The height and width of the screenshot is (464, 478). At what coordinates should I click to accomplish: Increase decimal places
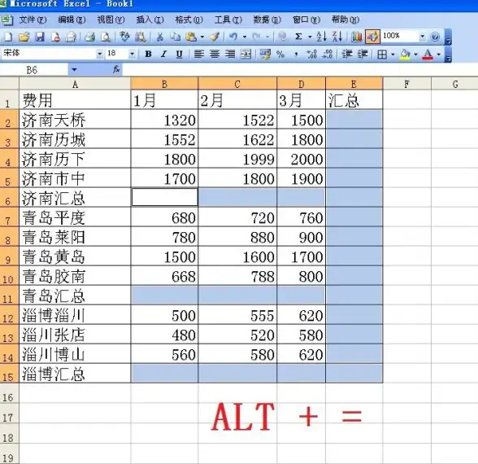312,55
